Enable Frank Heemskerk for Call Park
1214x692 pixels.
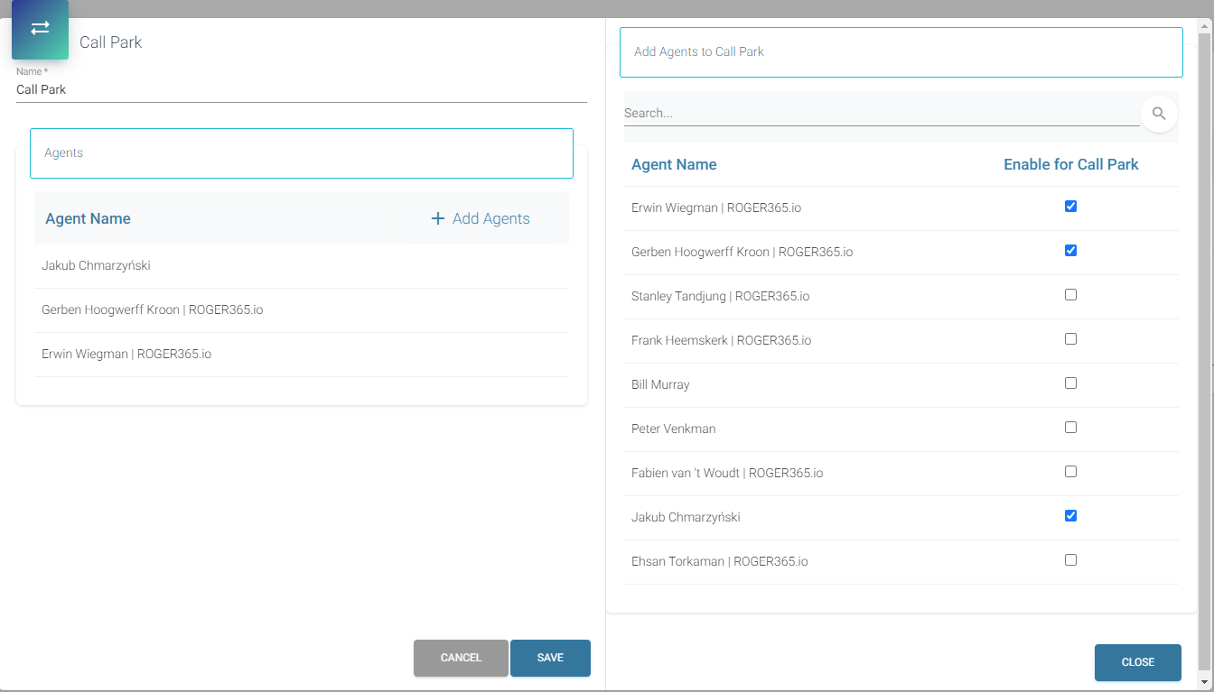pos(1070,338)
